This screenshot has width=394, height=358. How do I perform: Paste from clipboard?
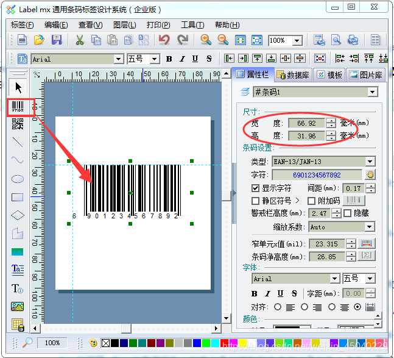click(112, 40)
